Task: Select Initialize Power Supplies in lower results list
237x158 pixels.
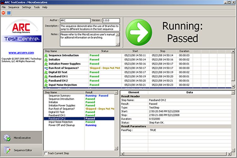Action: coord(79,106)
